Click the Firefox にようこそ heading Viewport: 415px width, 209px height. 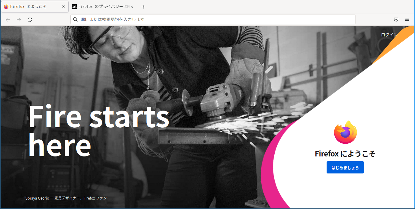(x=345, y=154)
